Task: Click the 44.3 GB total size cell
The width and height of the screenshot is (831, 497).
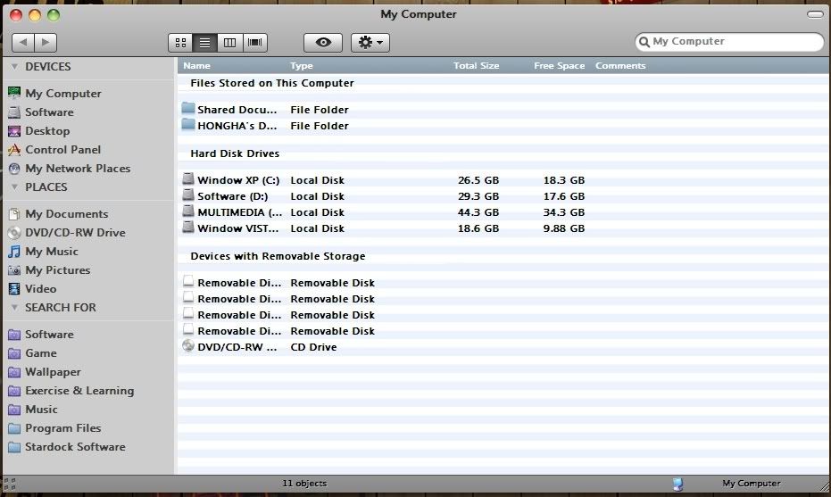Action: point(478,212)
